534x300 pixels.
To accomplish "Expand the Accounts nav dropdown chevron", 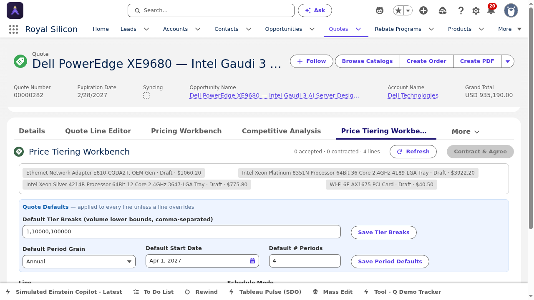I will pos(198,29).
